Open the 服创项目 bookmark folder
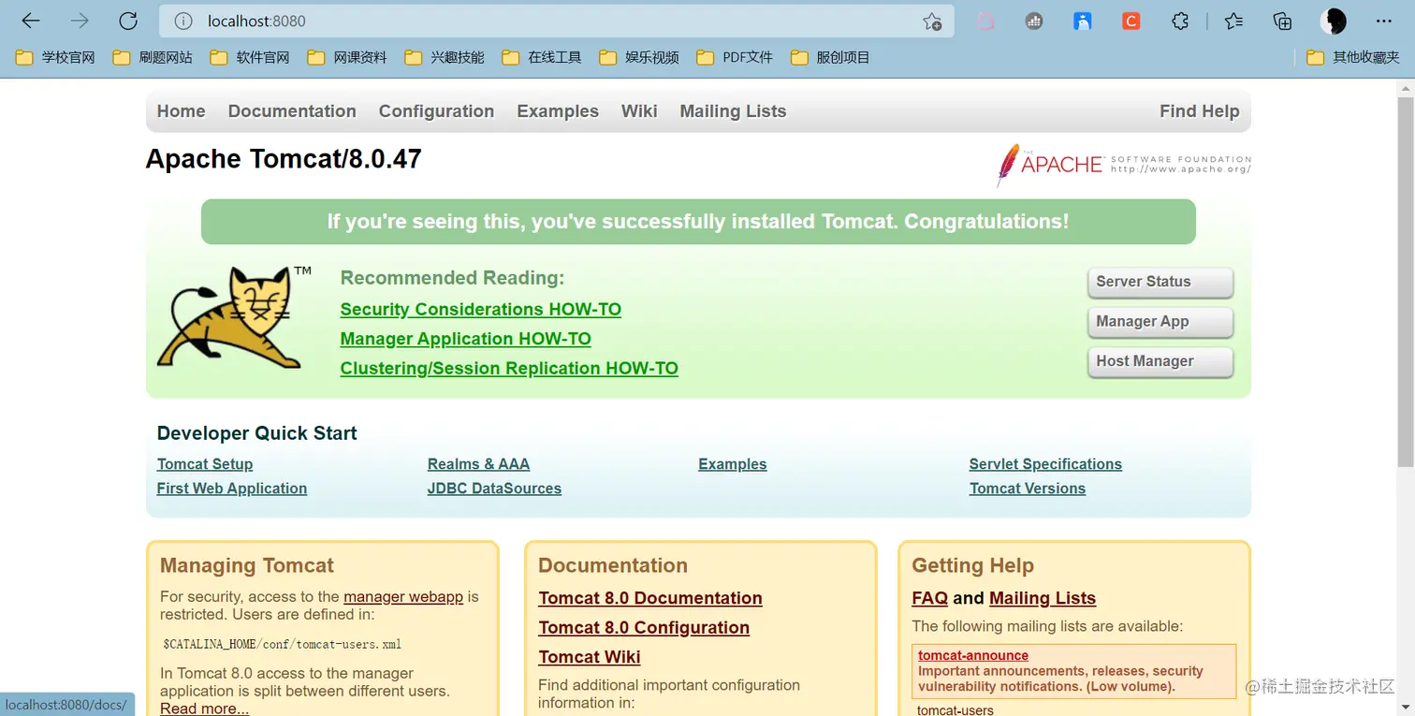This screenshot has height=716, width=1415. click(830, 57)
